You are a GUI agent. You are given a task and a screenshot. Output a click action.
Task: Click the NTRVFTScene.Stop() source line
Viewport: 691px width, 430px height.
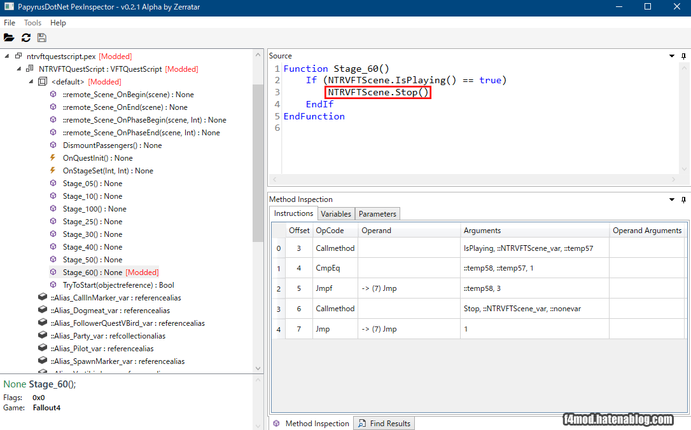[378, 93]
